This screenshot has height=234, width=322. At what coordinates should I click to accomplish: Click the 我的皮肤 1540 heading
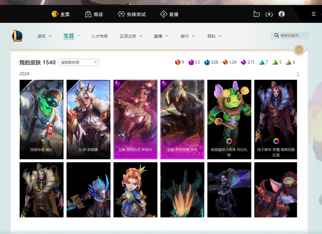[x=38, y=62]
